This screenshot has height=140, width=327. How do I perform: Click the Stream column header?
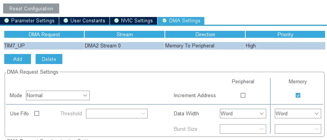pyautogui.click(x=125, y=34)
